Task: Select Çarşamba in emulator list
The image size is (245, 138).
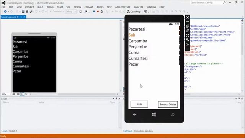Action: pos(138,41)
